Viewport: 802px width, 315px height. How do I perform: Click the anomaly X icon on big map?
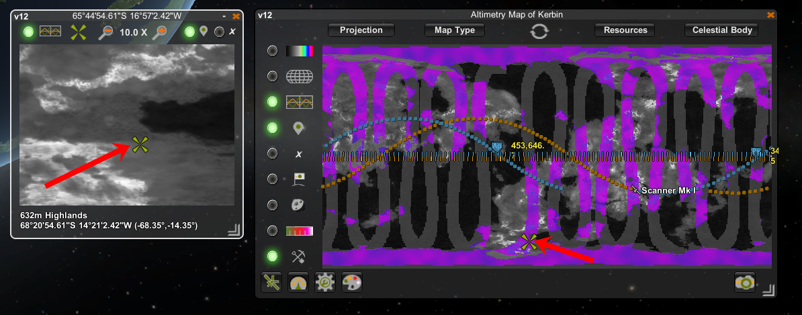pos(299,154)
